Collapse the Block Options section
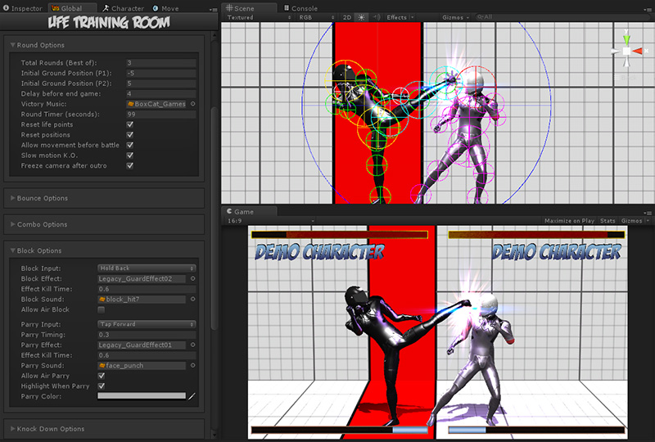655x442 pixels. coord(13,250)
